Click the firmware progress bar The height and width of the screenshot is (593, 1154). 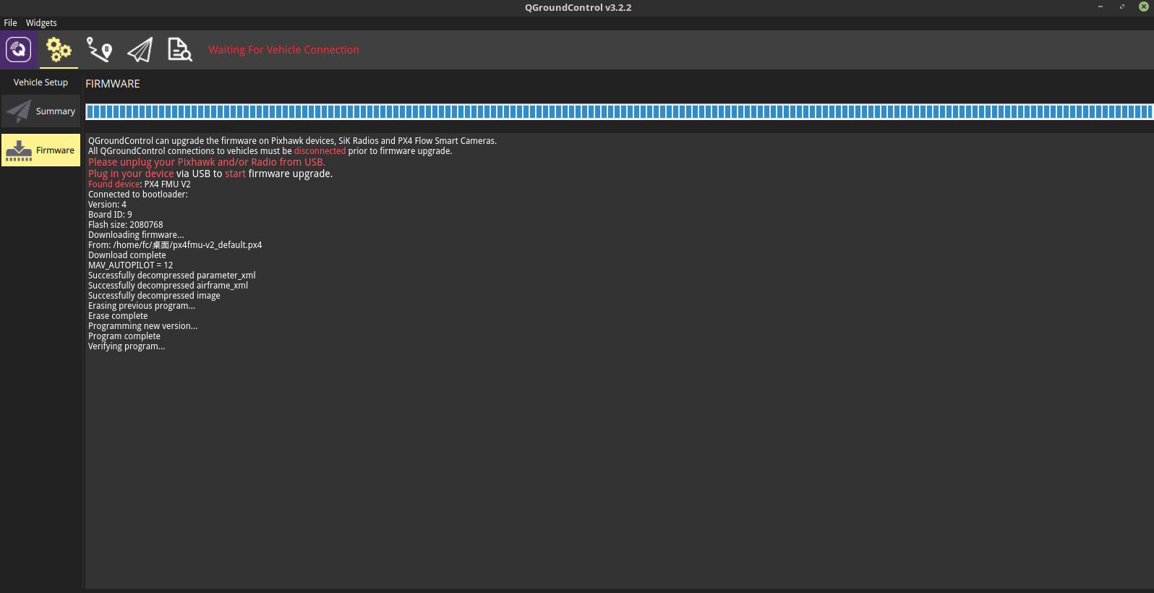(619, 111)
